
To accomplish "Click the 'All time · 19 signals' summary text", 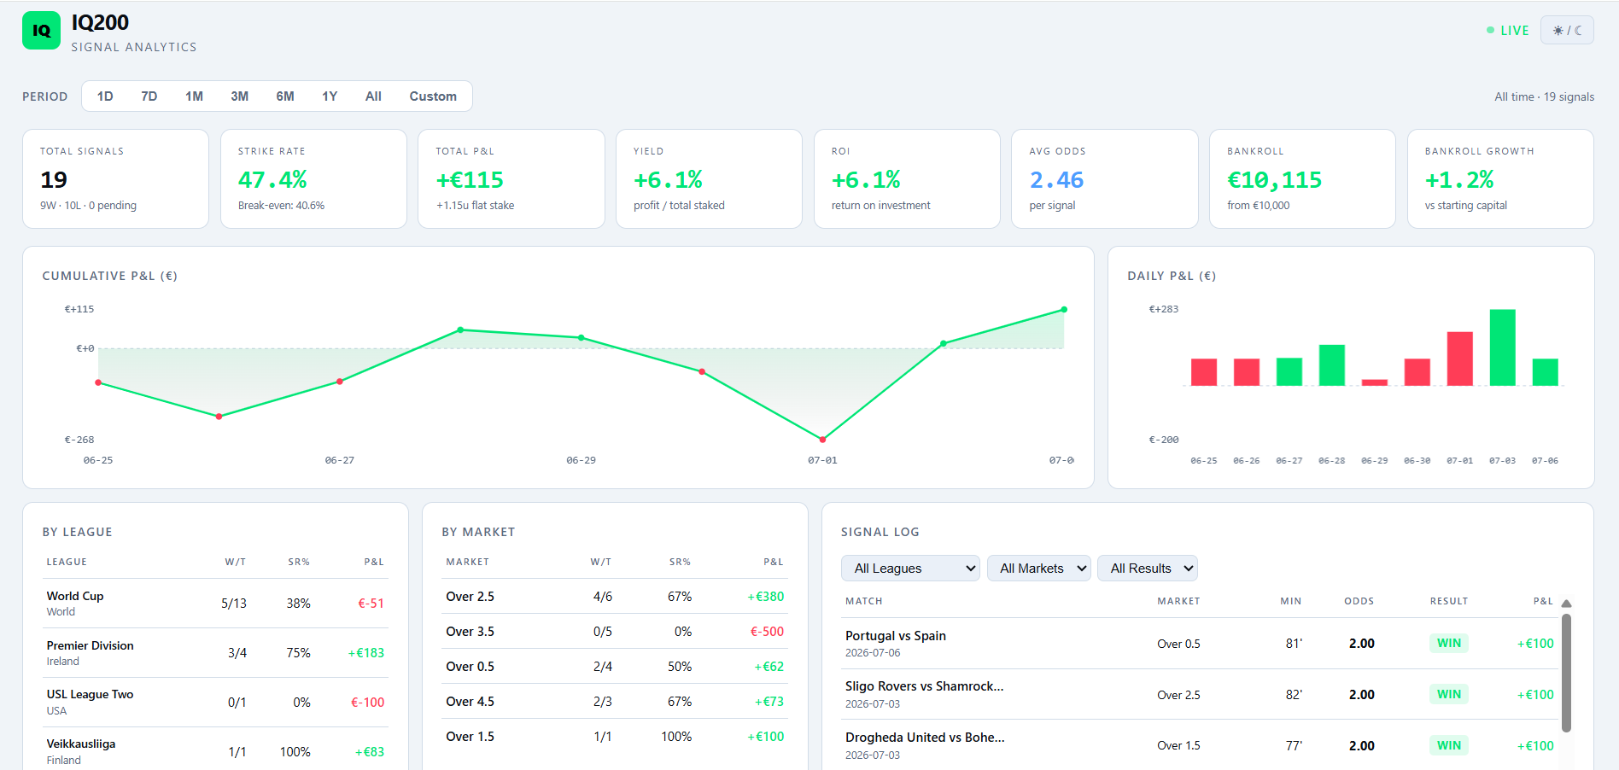I will tap(1544, 97).
